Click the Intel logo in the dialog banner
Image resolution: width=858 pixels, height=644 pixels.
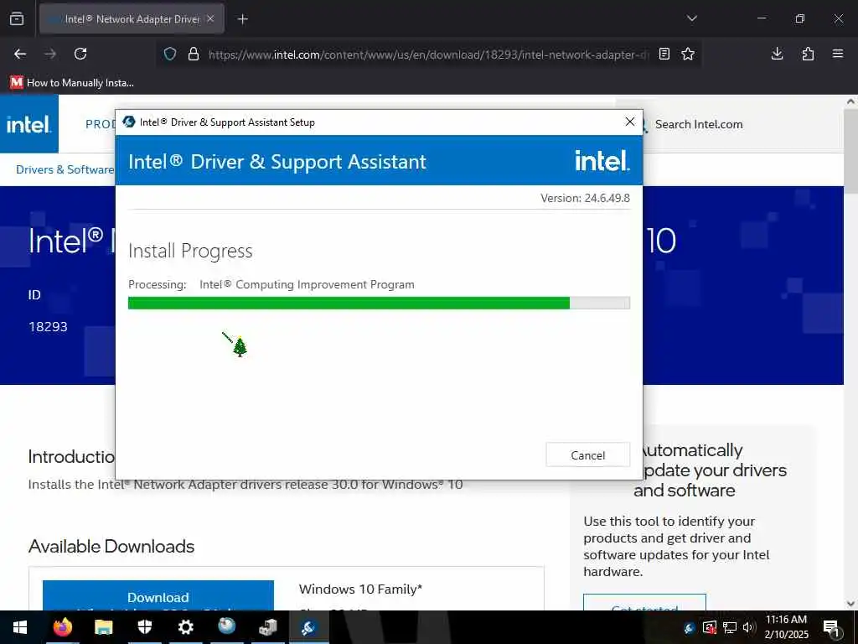click(602, 160)
